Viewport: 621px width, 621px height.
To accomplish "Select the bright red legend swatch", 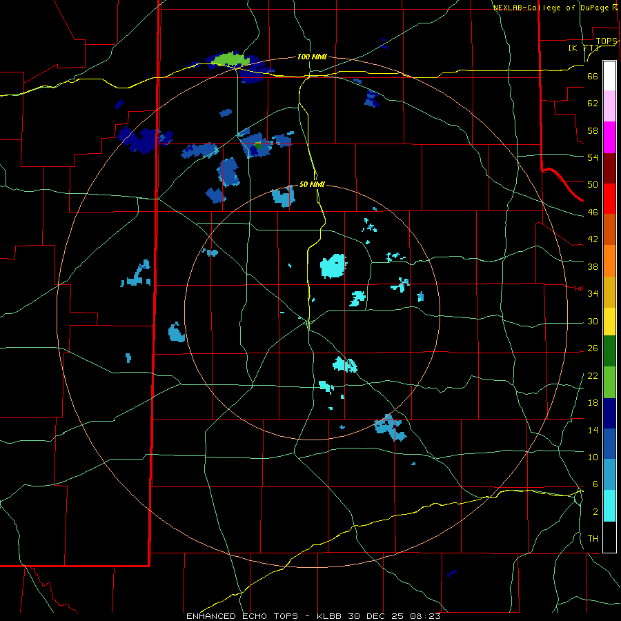I will click(x=609, y=199).
